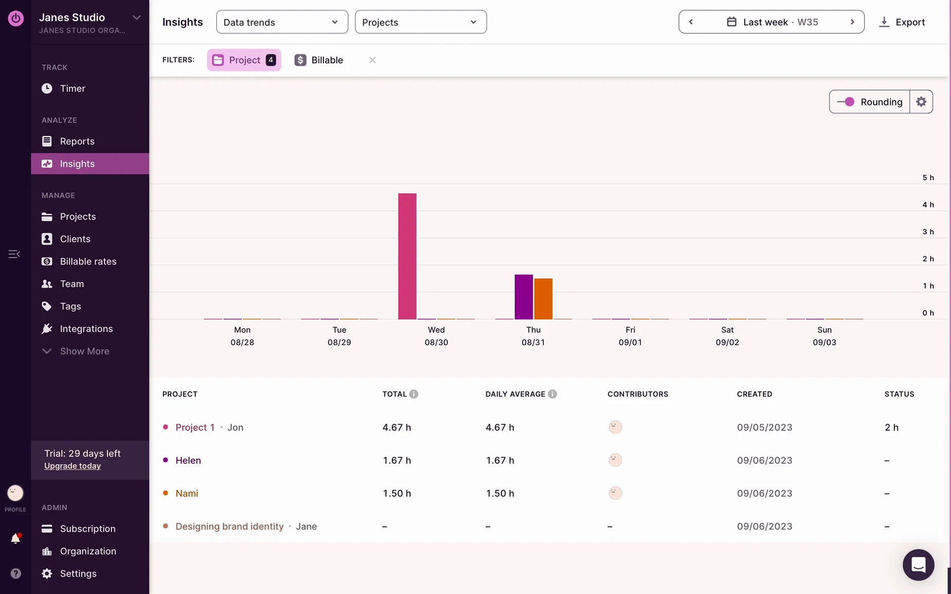Click the info icon next to Total
The width and height of the screenshot is (951, 594).
pos(414,394)
